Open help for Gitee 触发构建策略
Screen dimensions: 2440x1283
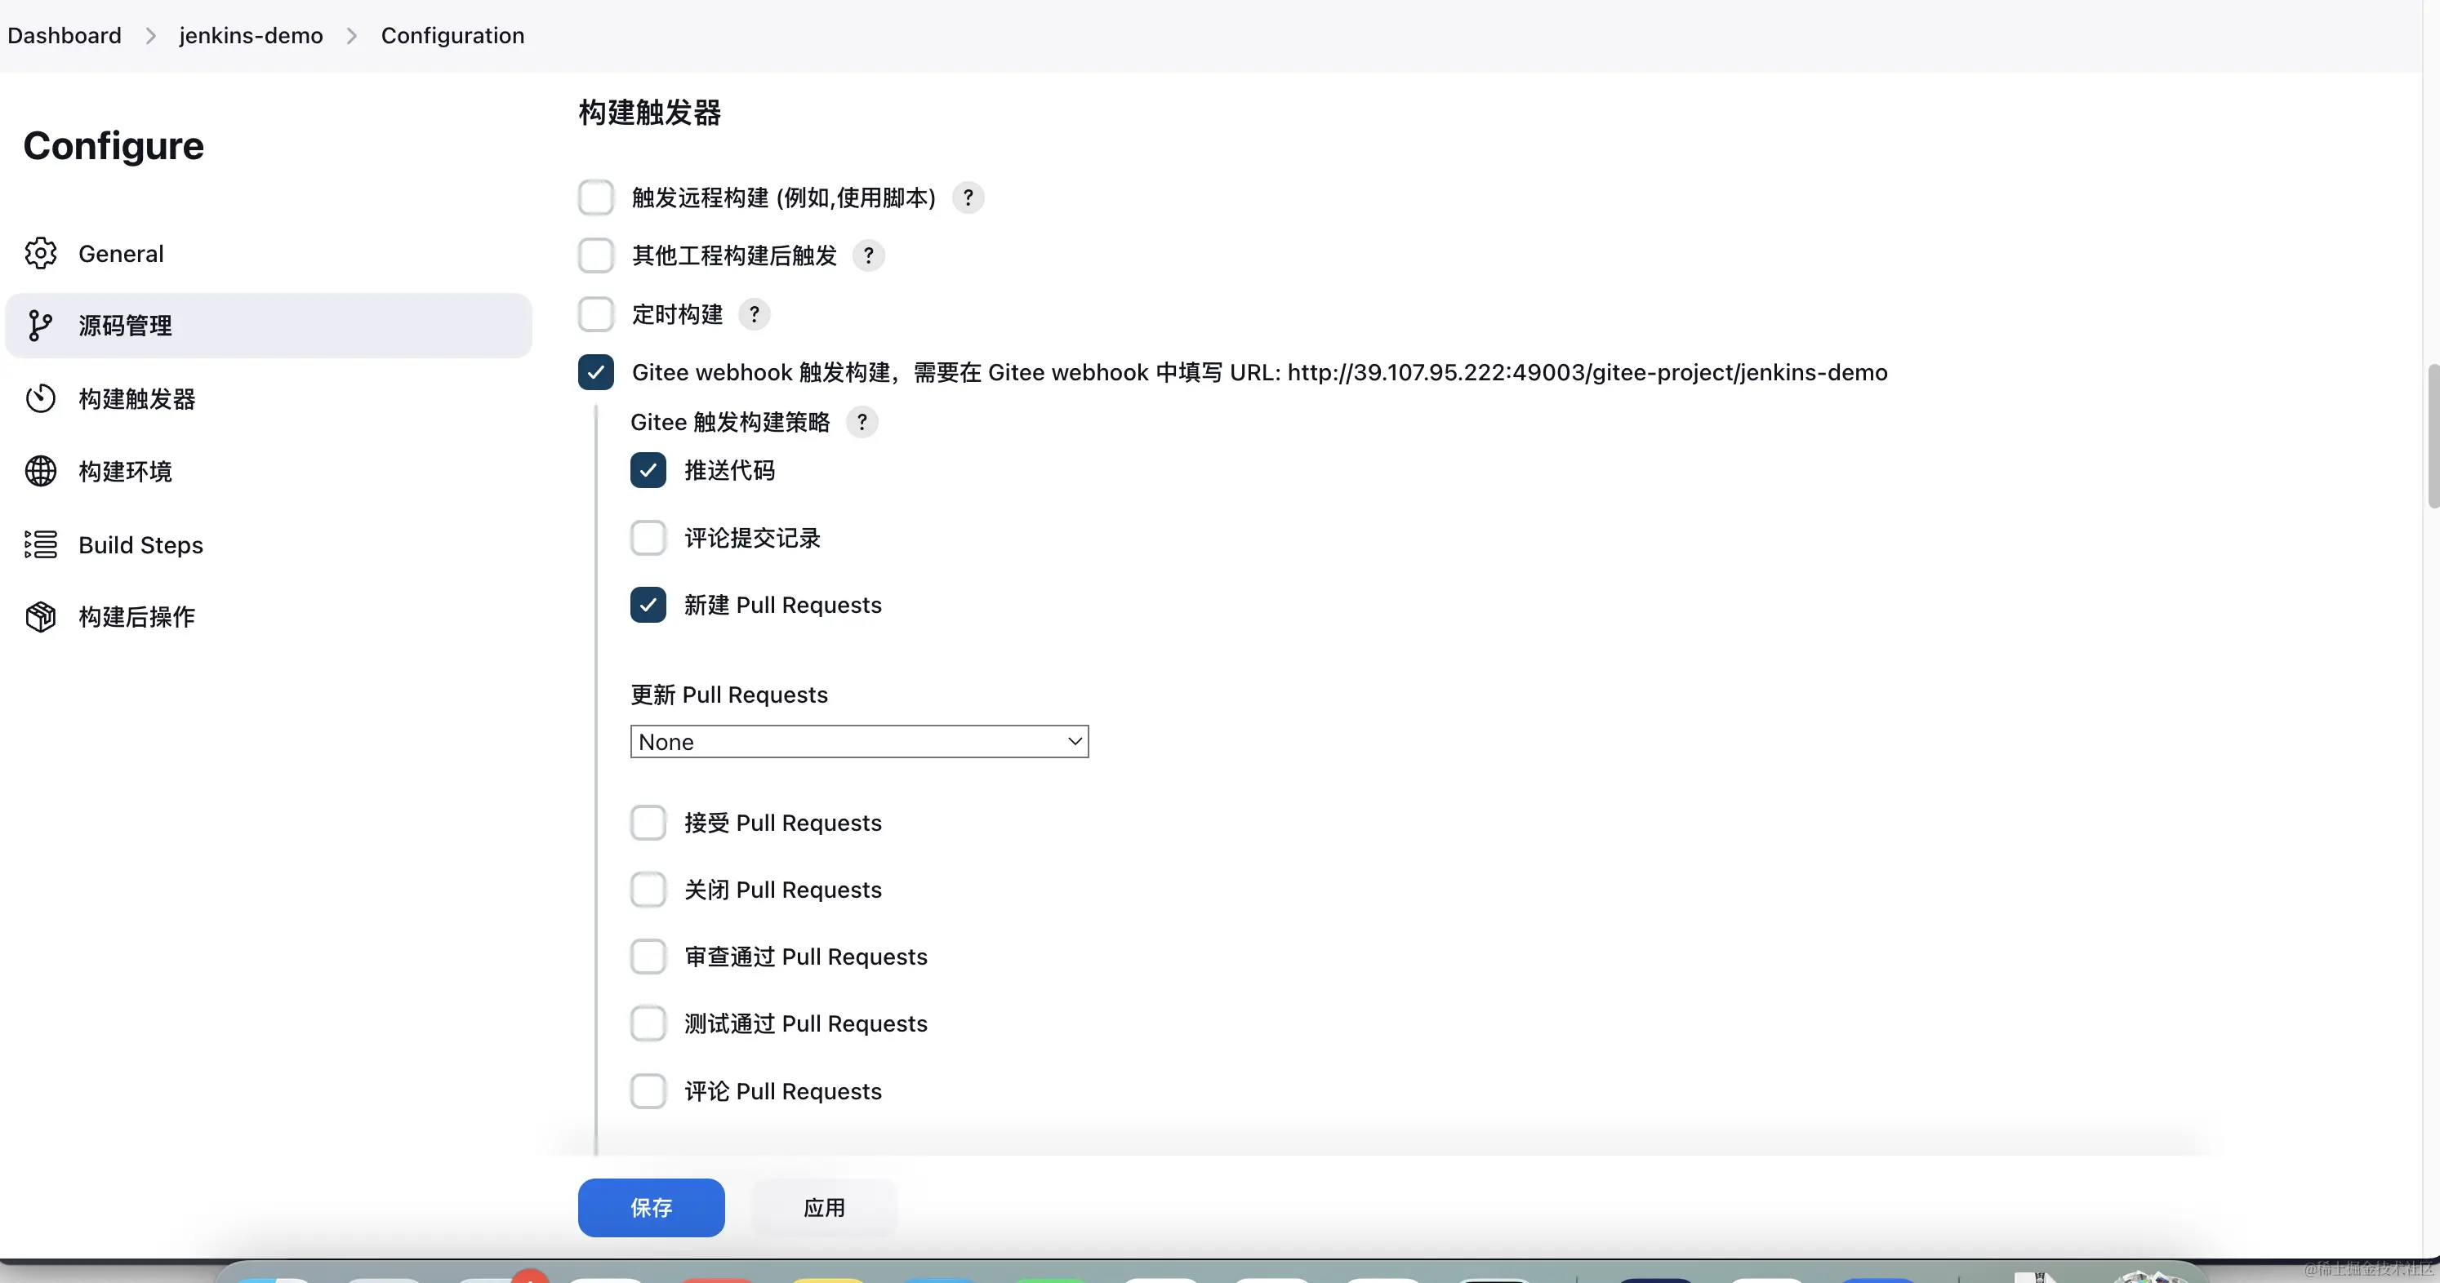861,422
